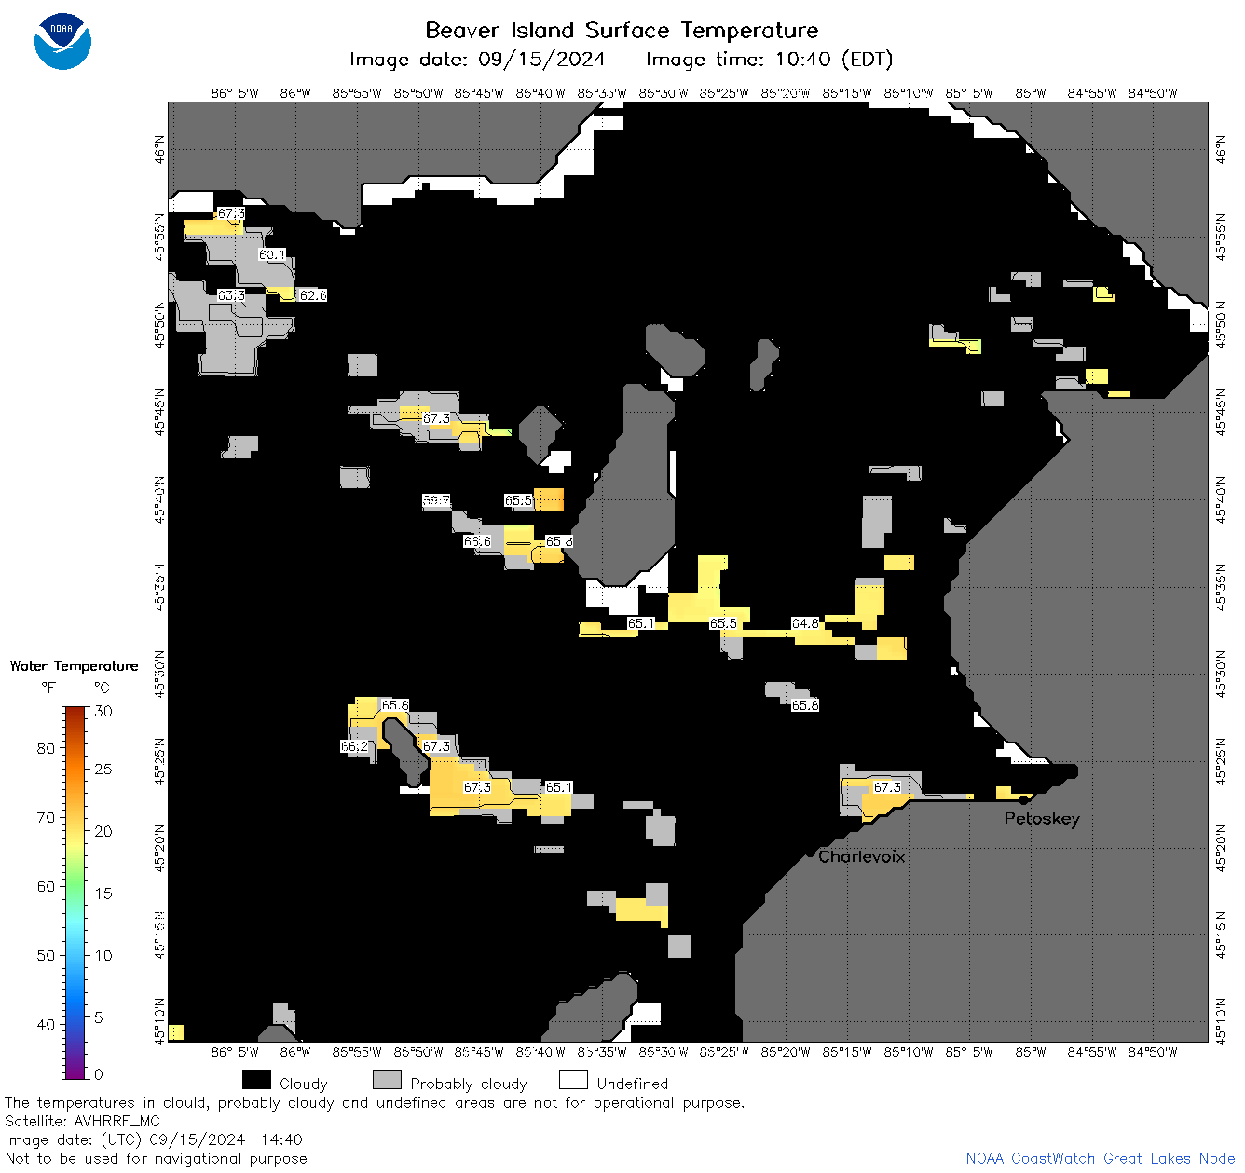Click the 64.8 temperature label
This screenshot has width=1245, height=1173.
[x=805, y=623]
